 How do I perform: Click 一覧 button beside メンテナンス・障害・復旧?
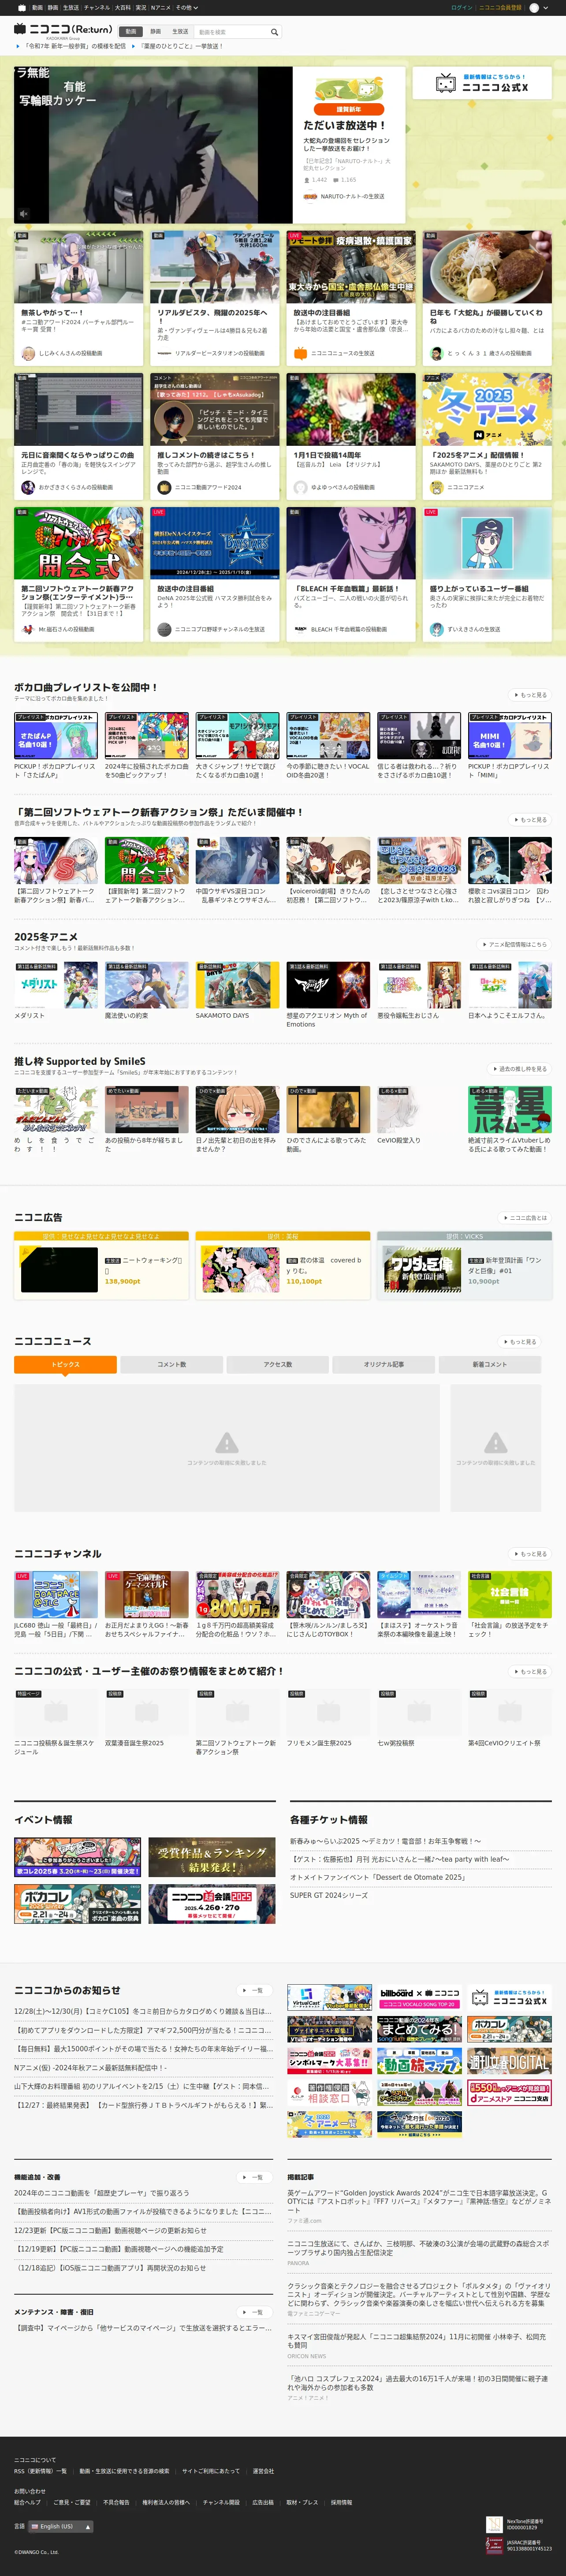(255, 2312)
